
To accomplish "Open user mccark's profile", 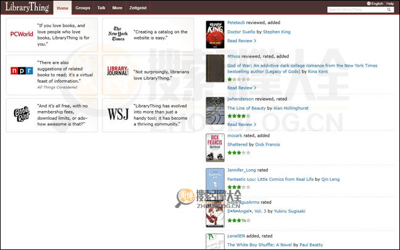I will click(235, 135).
